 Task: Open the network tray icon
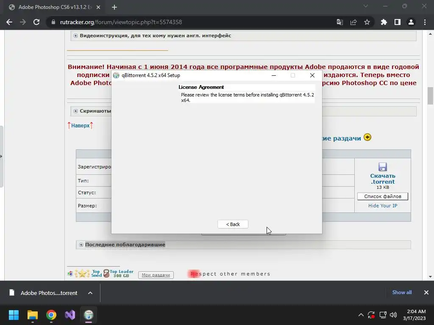[x=383, y=315]
